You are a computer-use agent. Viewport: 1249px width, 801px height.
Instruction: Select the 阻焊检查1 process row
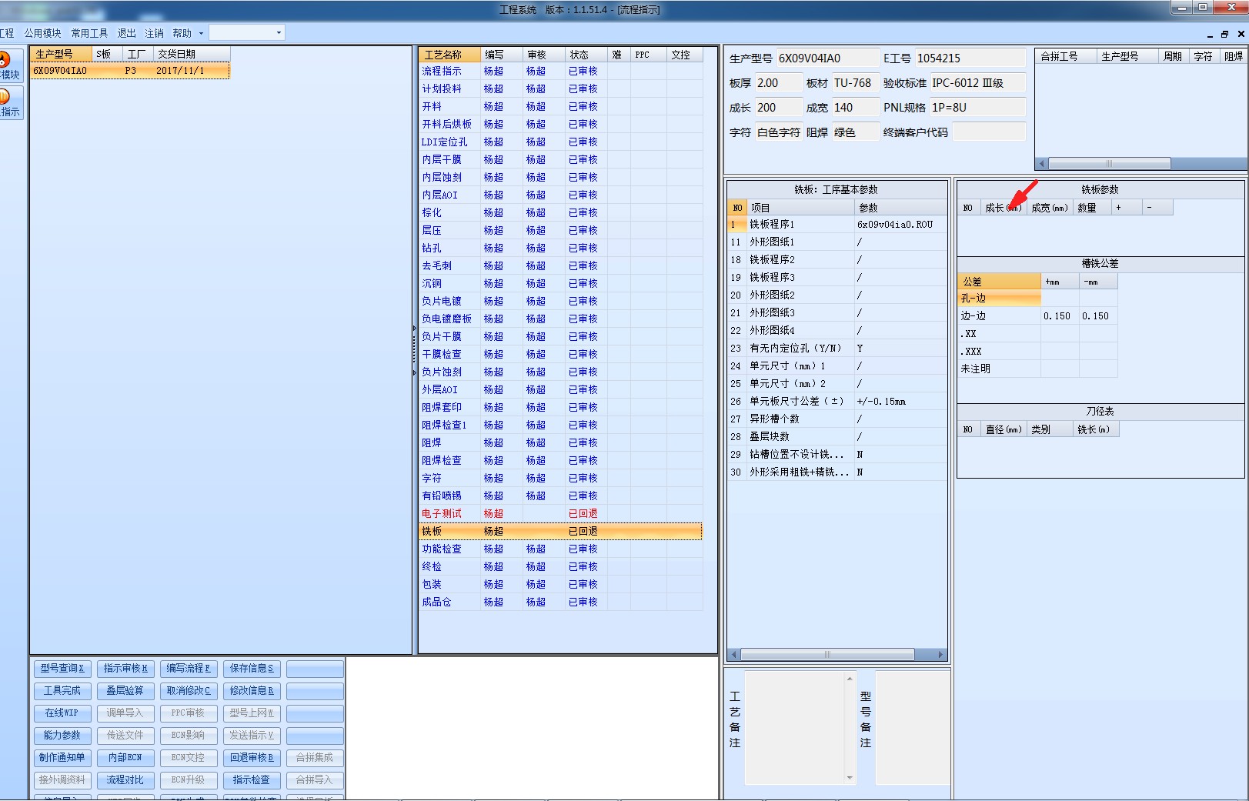click(x=560, y=425)
